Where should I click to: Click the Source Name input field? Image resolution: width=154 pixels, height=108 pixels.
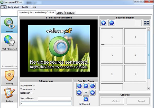pos(55,99)
